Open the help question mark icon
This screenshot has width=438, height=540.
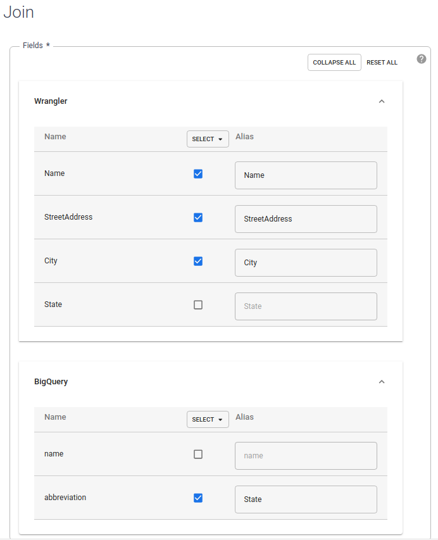pos(421,58)
